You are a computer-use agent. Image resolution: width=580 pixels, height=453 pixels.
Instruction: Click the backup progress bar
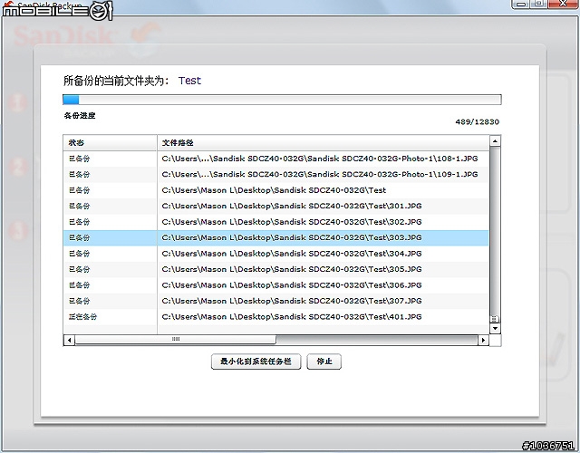click(x=282, y=100)
